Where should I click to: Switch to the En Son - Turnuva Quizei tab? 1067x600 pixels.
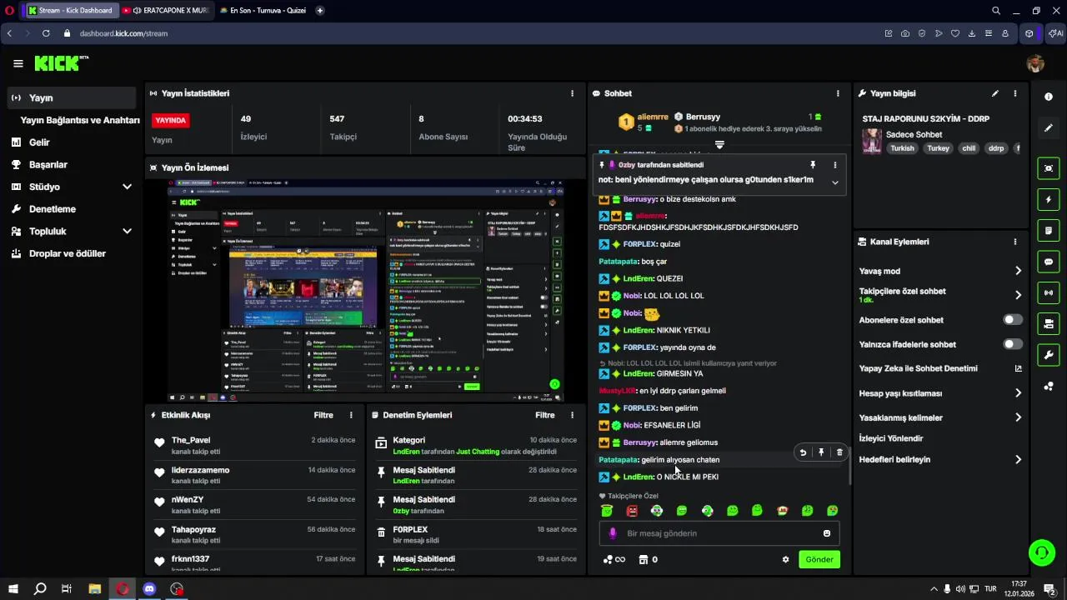pyautogui.click(x=263, y=10)
